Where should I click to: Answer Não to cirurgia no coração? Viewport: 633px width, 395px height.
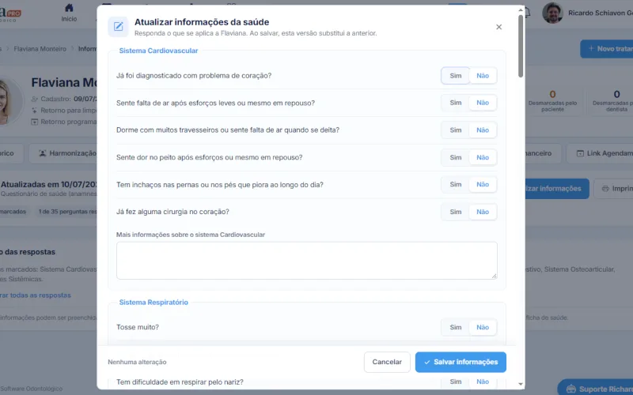point(483,212)
